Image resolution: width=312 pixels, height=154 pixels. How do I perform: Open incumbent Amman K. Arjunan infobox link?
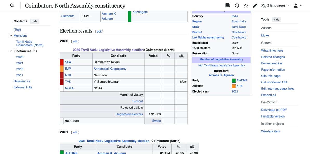point(221,75)
